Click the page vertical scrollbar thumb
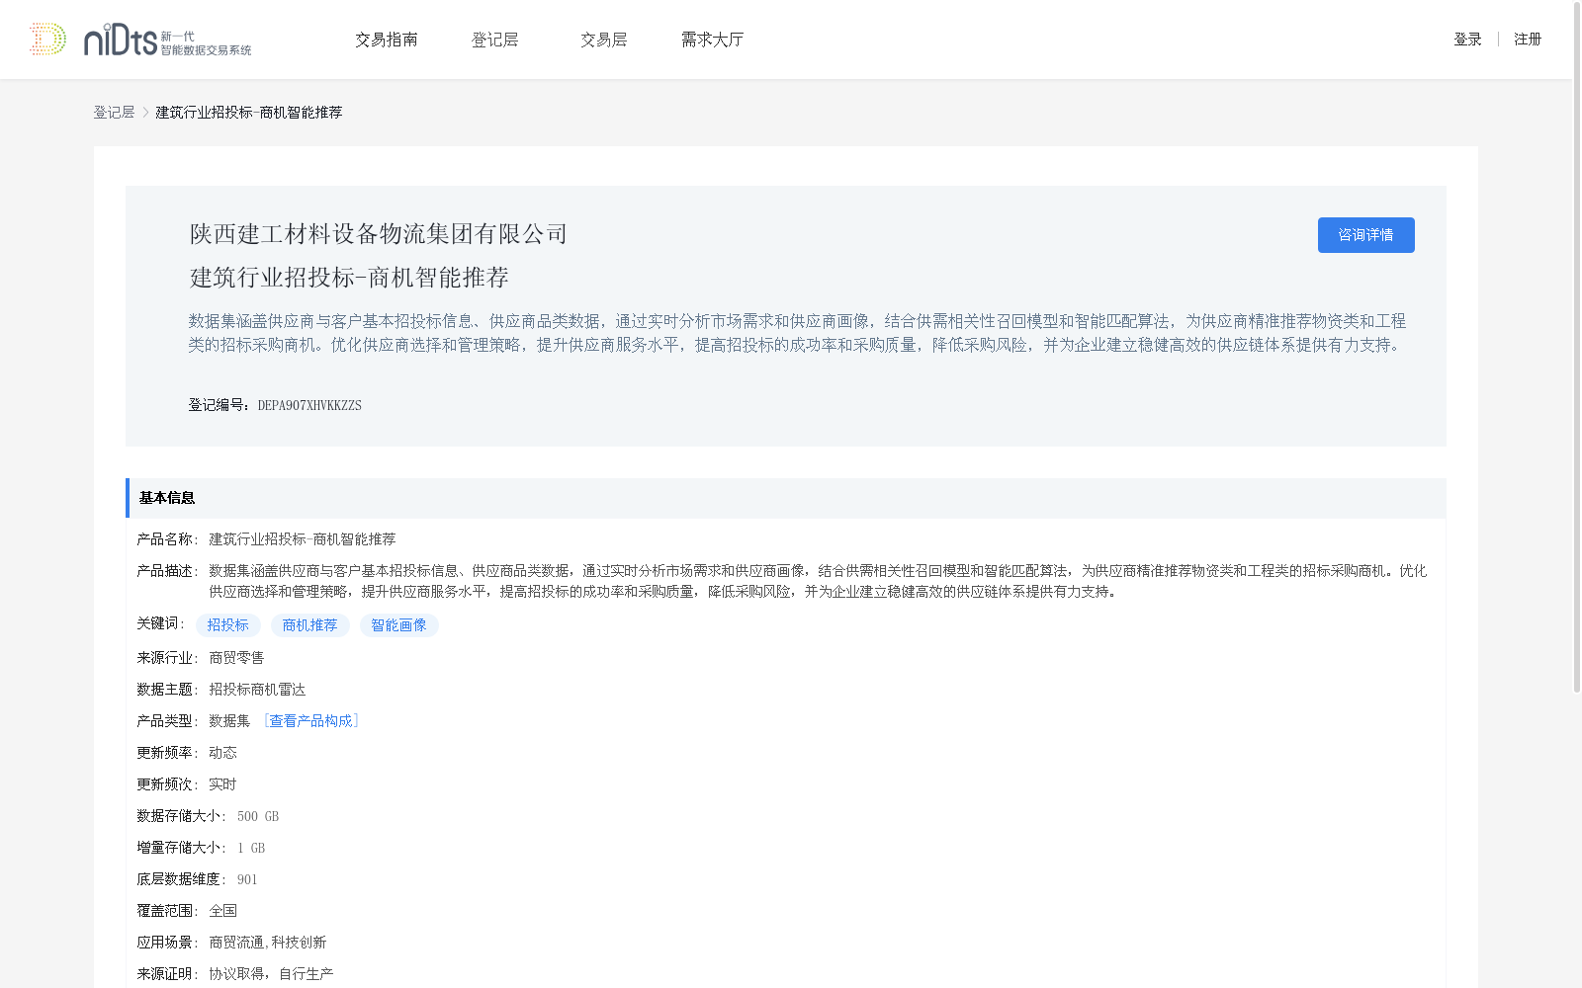Screen dimensions: 1582x988 (x=1577, y=347)
